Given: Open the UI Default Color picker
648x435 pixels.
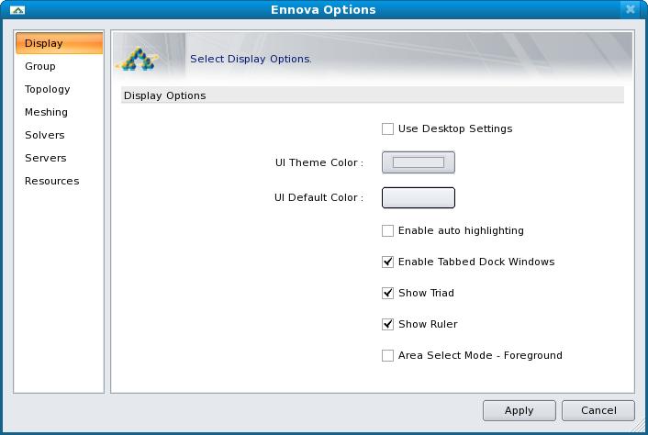Looking at the screenshot, I should click(419, 197).
